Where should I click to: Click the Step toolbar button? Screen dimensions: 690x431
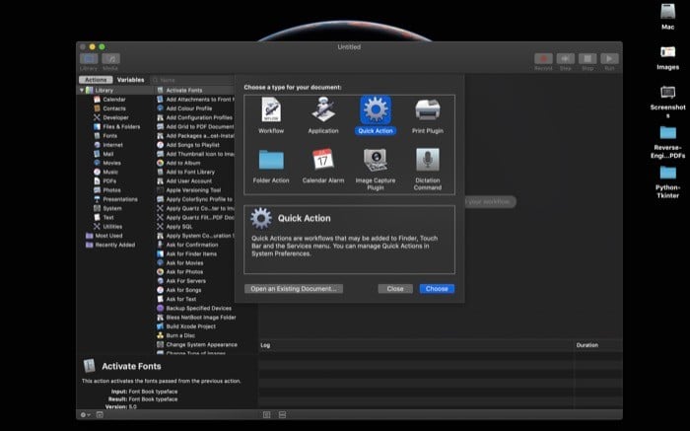coord(566,58)
